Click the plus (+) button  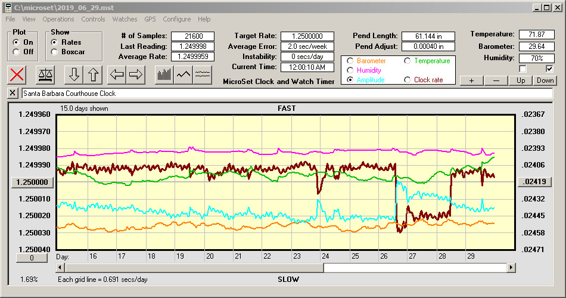click(x=471, y=80)
